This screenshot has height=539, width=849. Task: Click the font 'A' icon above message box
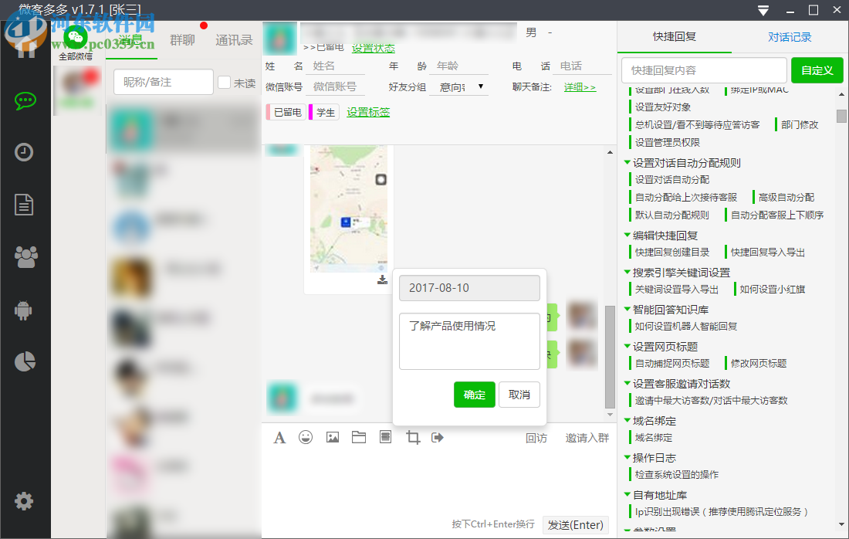click(279, 437)
